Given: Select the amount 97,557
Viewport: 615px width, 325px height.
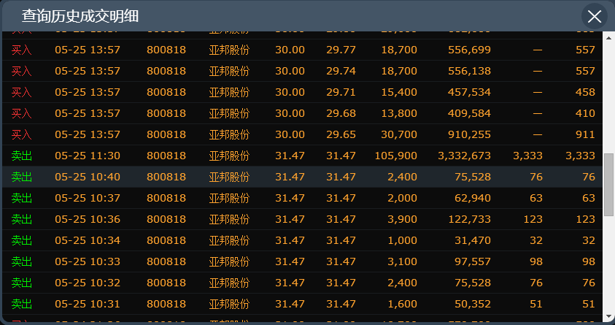Looking at the screenshot, I should pyautogui.click(x=473, y=261).
